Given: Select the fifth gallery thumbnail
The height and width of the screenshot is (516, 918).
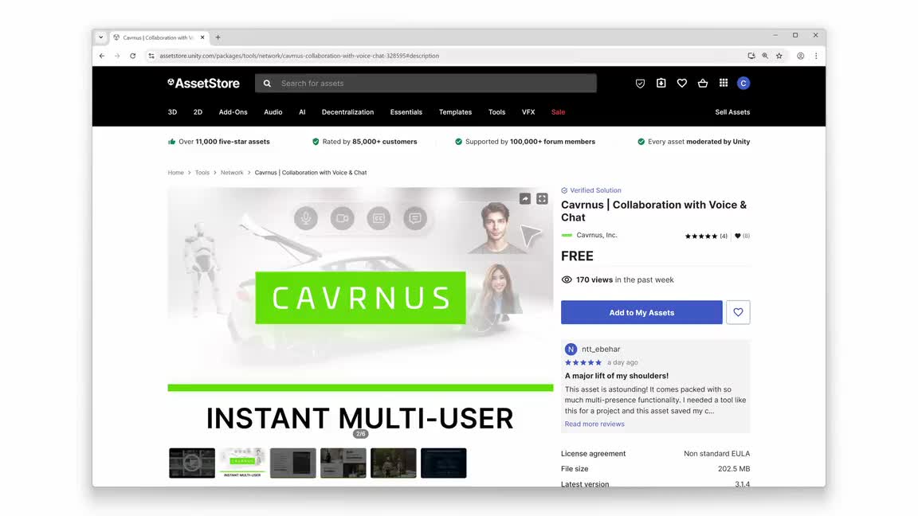Looking at the screenshot, I should [394, 463].
